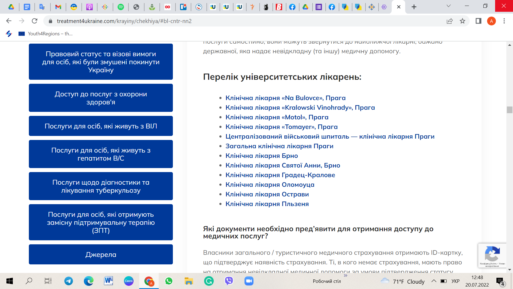The image size is (513, 289).
Task: Open the 'Tomayer' Prague hospital link
Action: click(281, 127)
